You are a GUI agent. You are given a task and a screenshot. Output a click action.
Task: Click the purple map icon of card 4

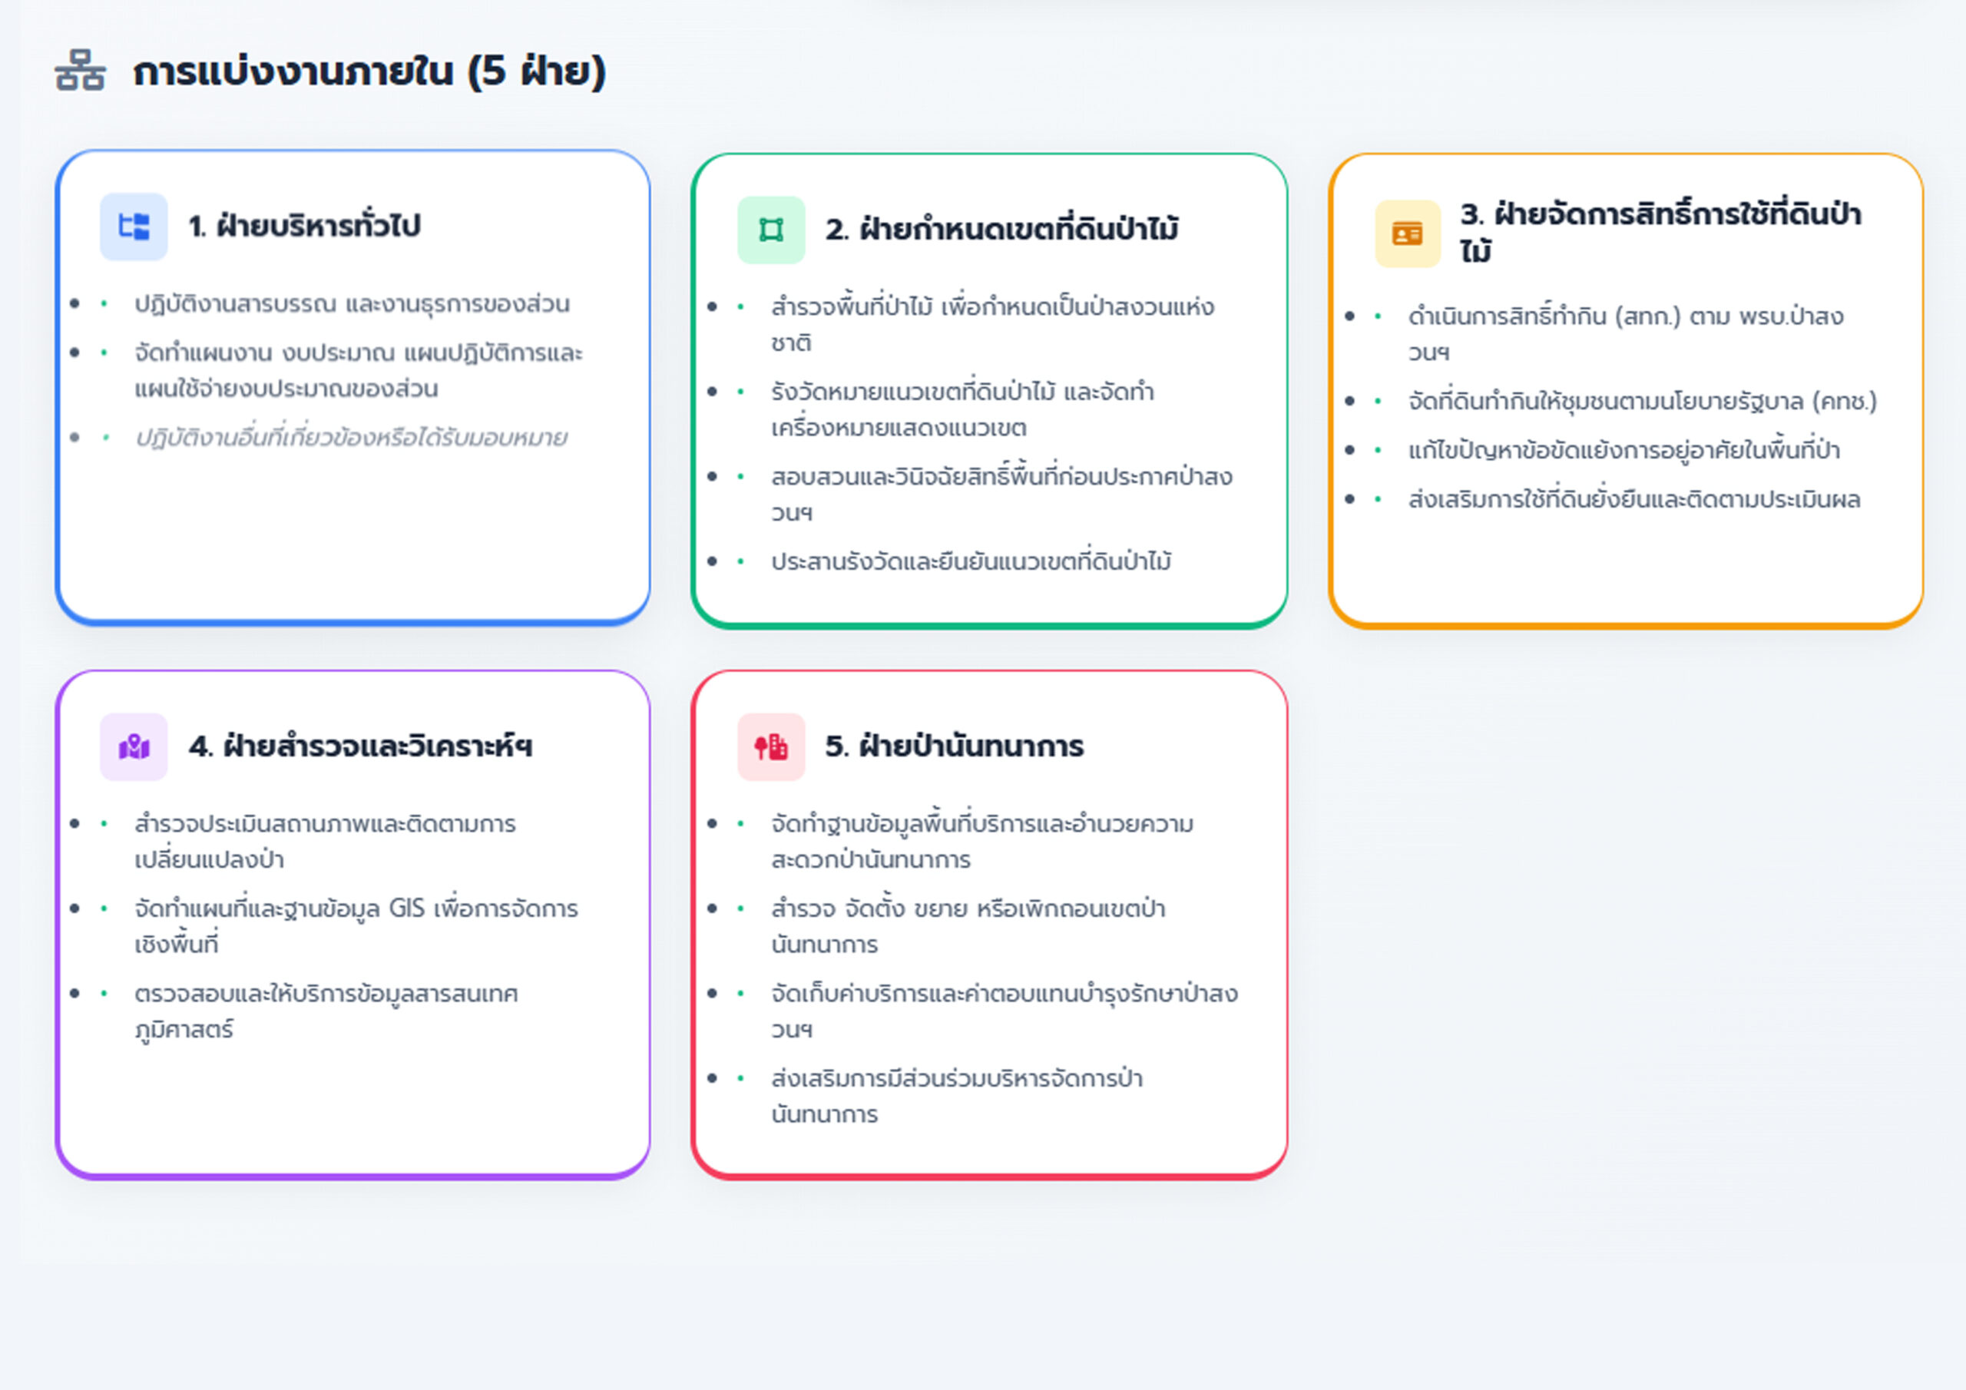134,746
